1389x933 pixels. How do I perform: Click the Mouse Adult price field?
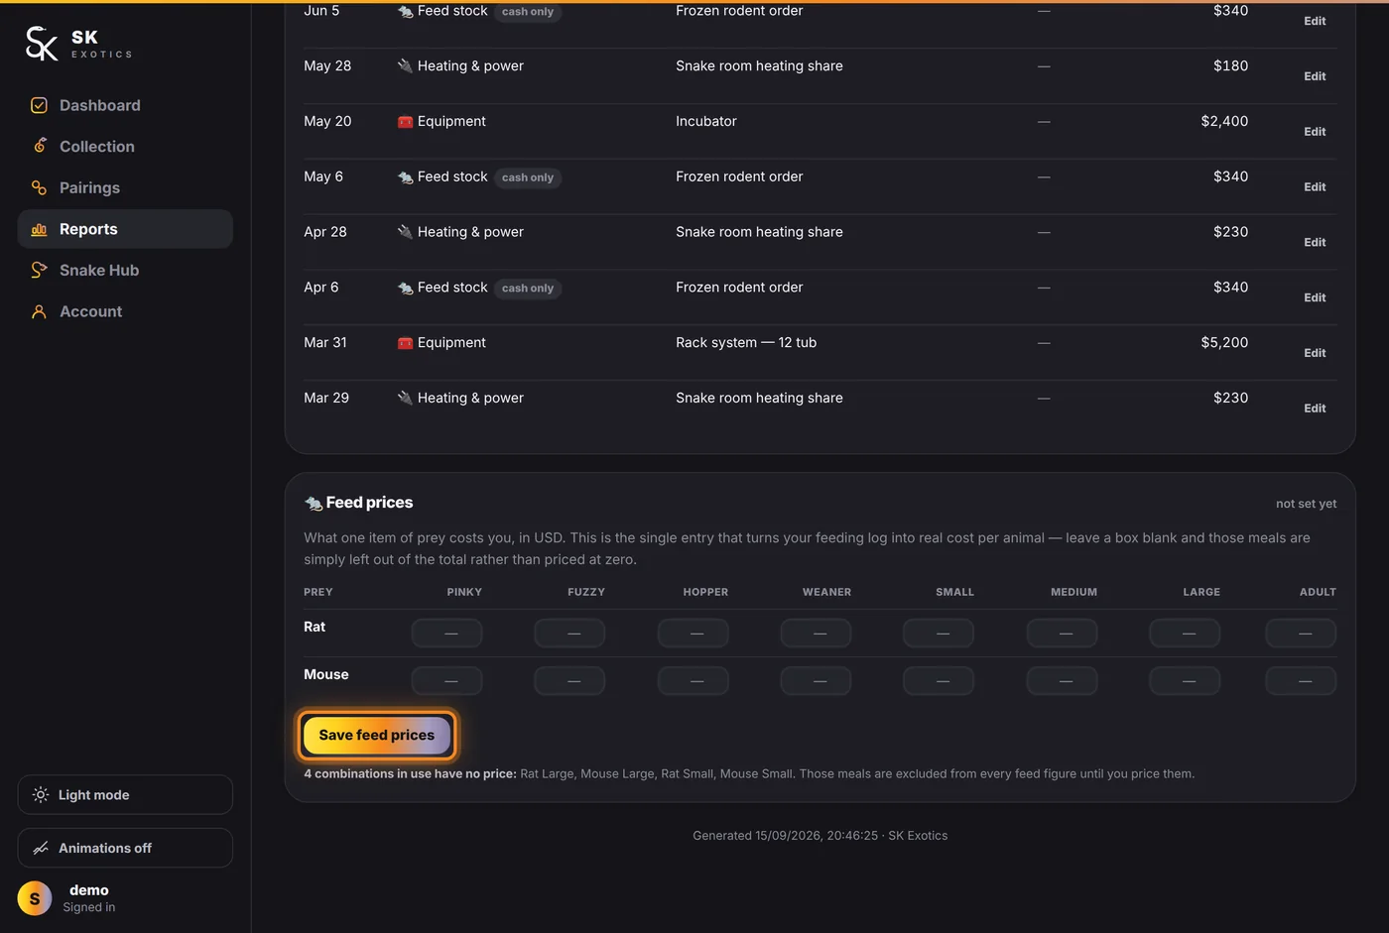[1301, 680]
